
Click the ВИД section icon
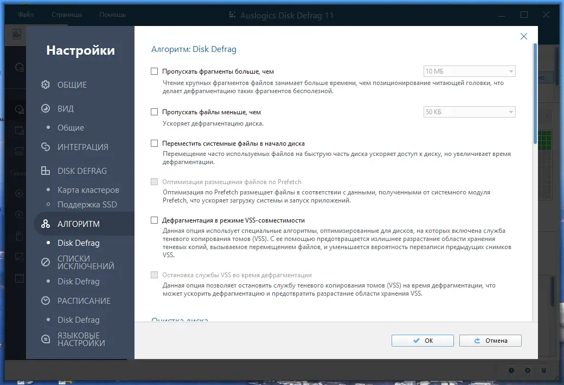[46, 108]
